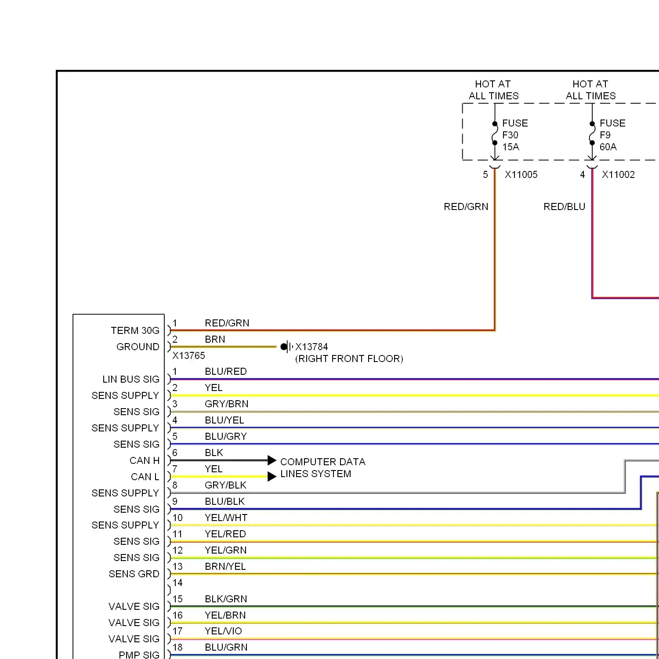Select the (RIGHT FRONT FLOOR) location text

(349, 358)
